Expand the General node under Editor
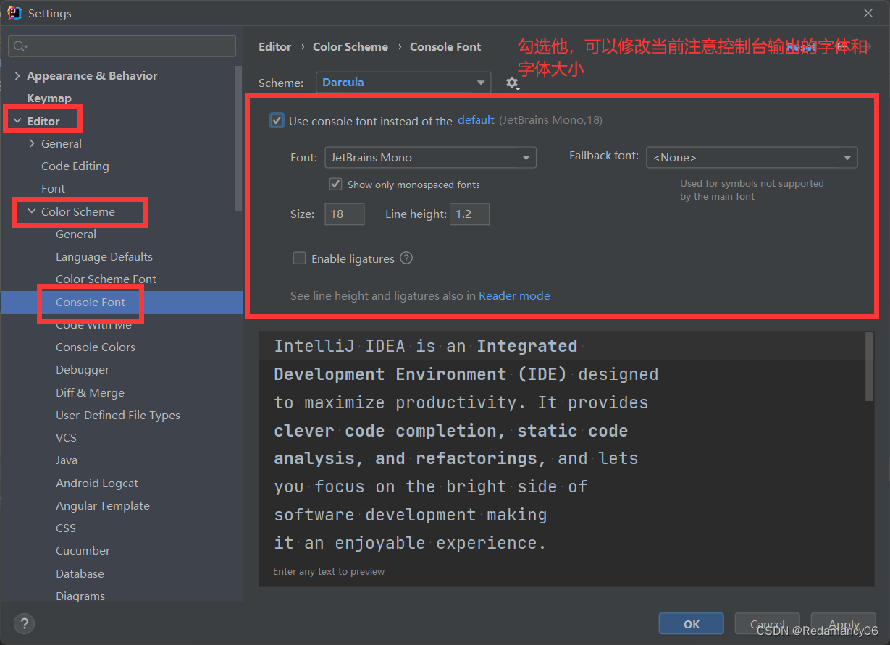The width and height of the screenshot is (890, 645). tap(32, 143)
